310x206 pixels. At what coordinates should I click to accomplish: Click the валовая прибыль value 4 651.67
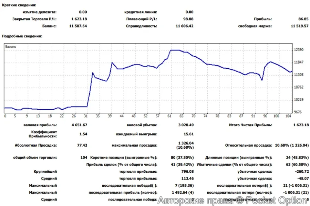(79, 125)
